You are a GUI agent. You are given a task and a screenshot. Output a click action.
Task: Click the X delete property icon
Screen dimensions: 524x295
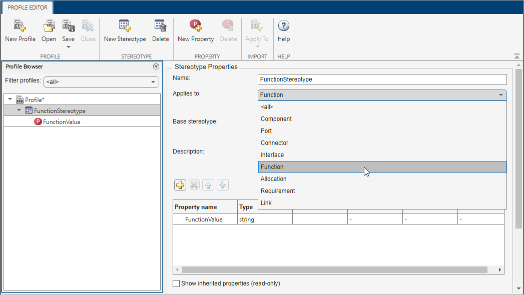tap(194, 184)
